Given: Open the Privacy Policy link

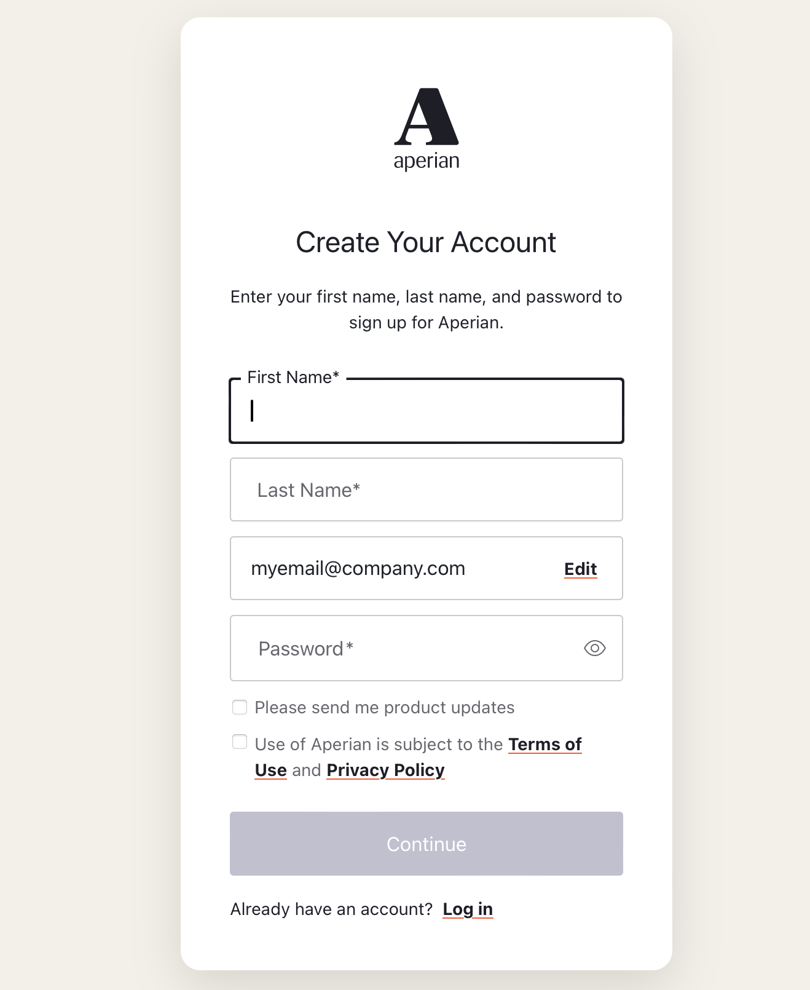Looking at the screenshot, I should (385, 770).
